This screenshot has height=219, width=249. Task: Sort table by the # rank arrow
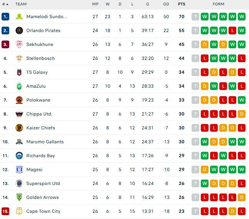coord(7,4)
